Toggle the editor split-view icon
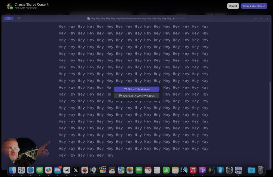The width and height of the screenshot is (273, 177). pyautogui.click(x=19, y=18)
